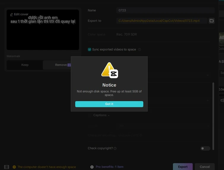Click the Export button

(x=183, y=167)
